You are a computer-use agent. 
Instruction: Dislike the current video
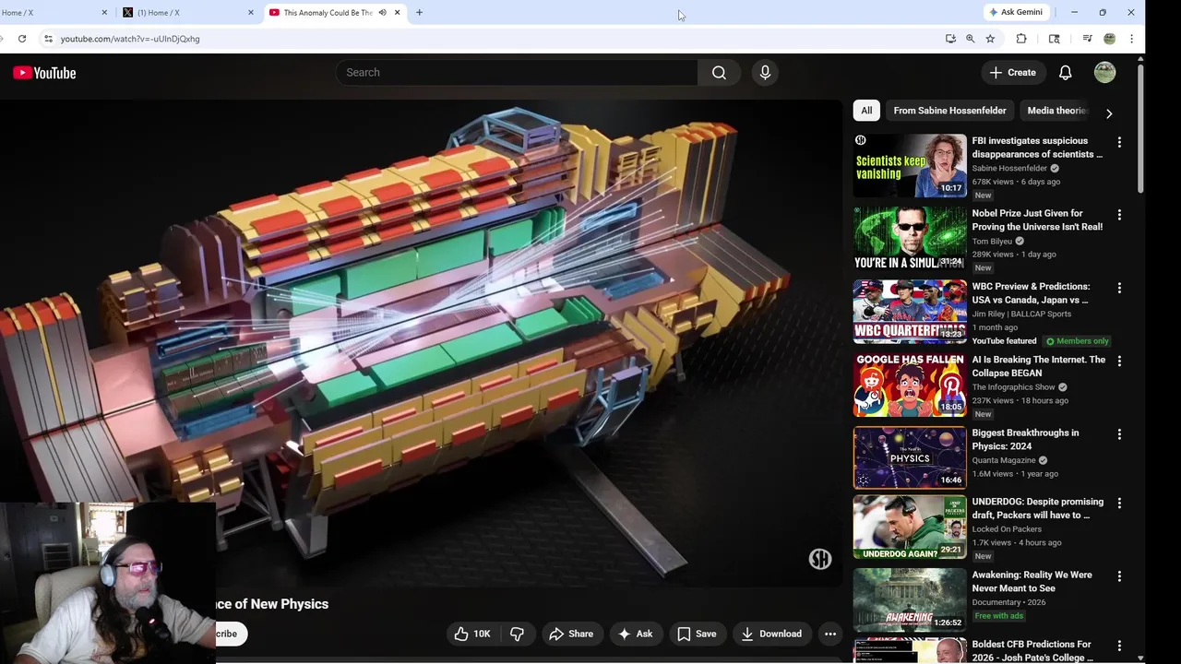[517, 634]
